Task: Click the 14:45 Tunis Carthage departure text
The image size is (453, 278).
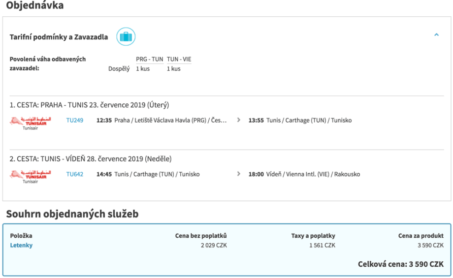Action: pos(148,174)
